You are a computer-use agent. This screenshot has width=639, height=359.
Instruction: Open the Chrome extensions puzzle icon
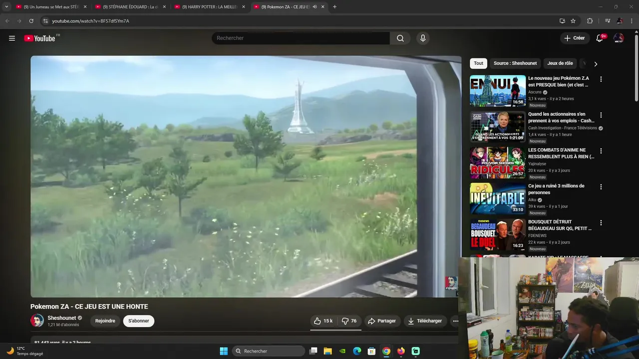point(590,21)
